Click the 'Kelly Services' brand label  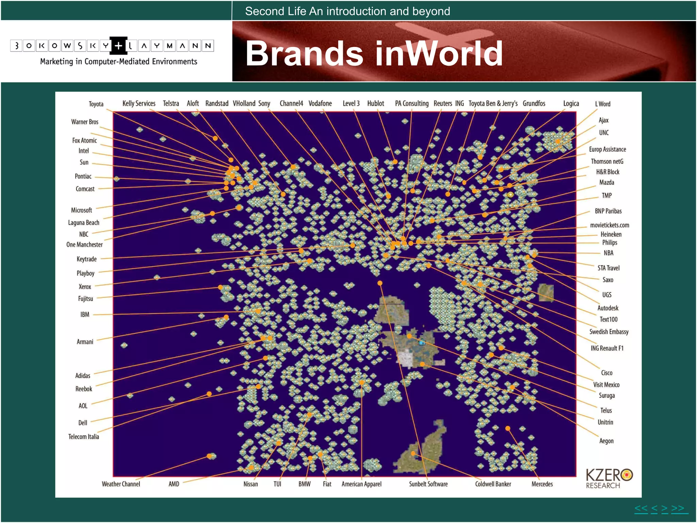click(x=139, y=104)
